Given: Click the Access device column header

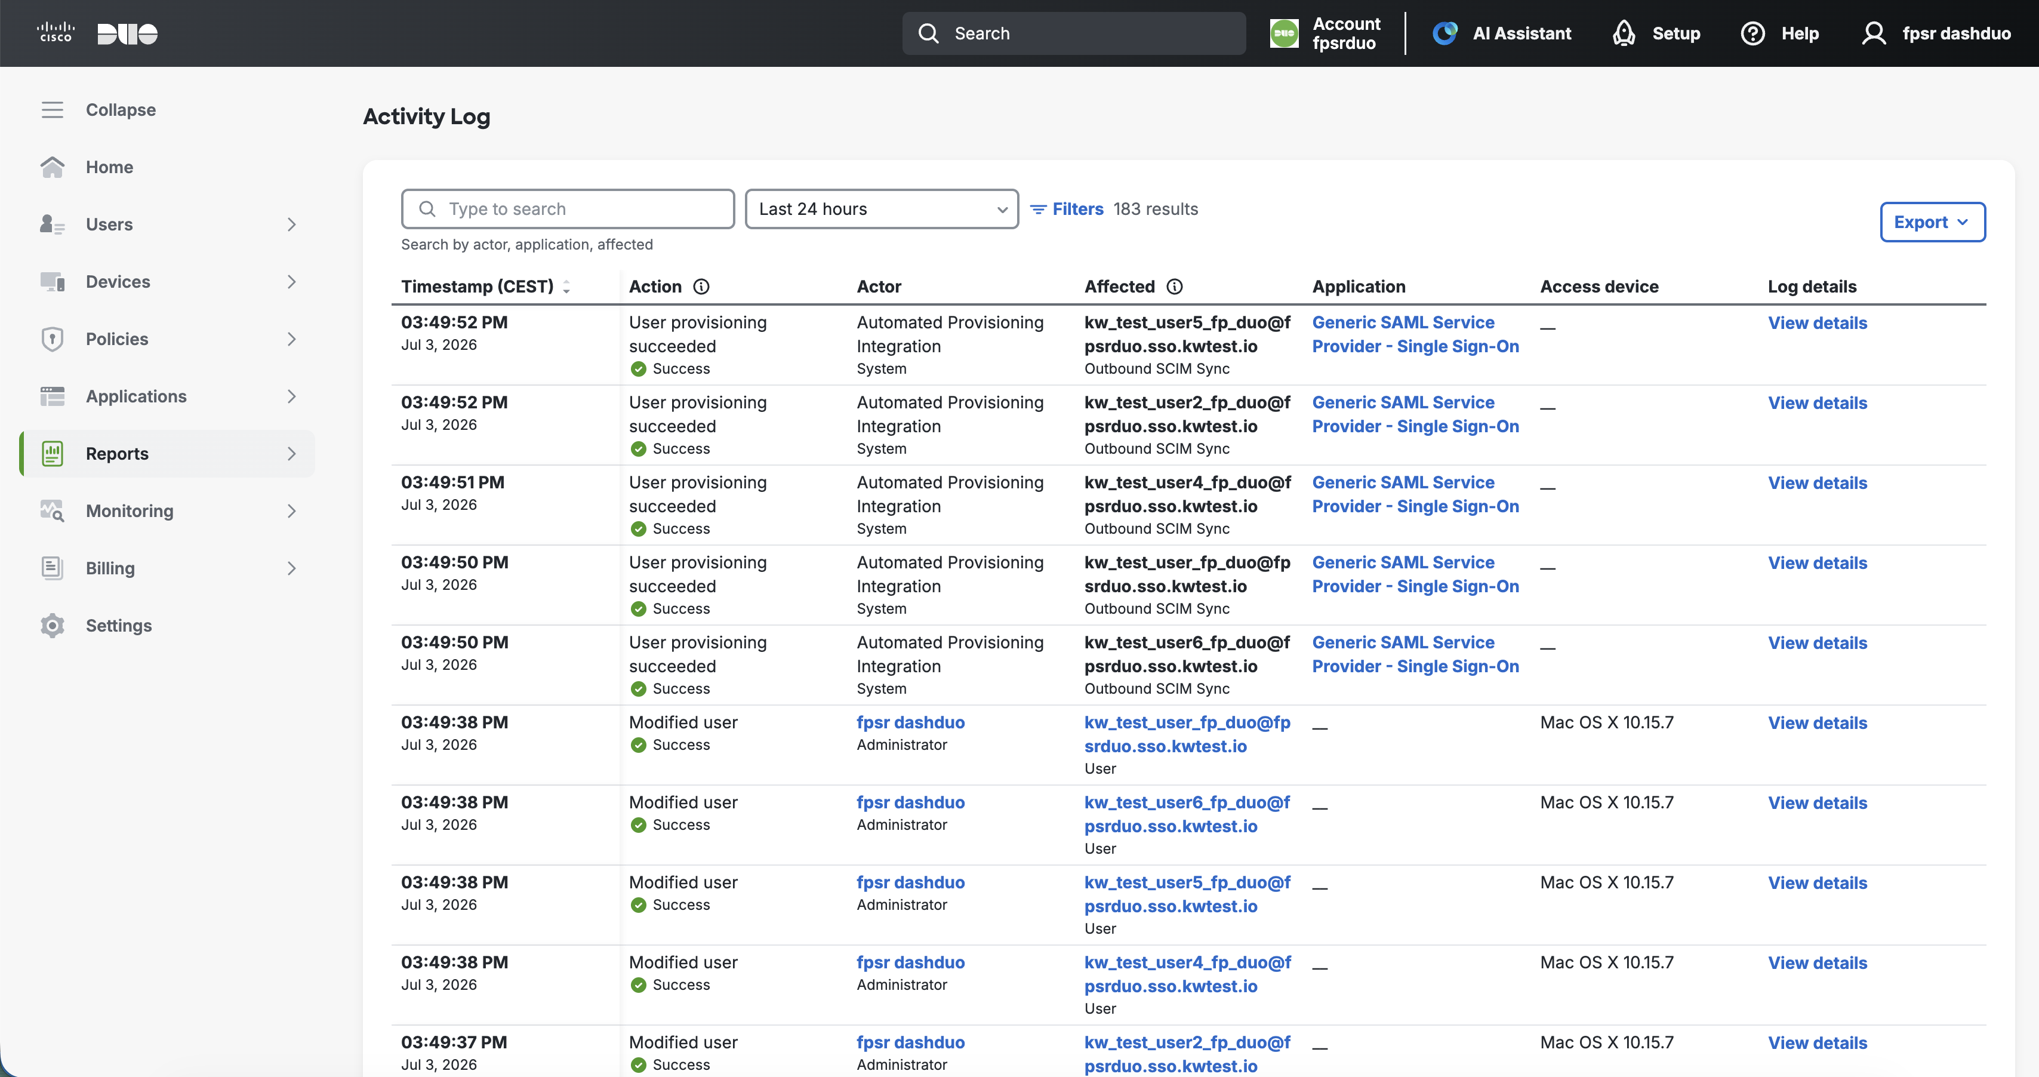Looking at the screenshot, I should [x=1599, y=287].
